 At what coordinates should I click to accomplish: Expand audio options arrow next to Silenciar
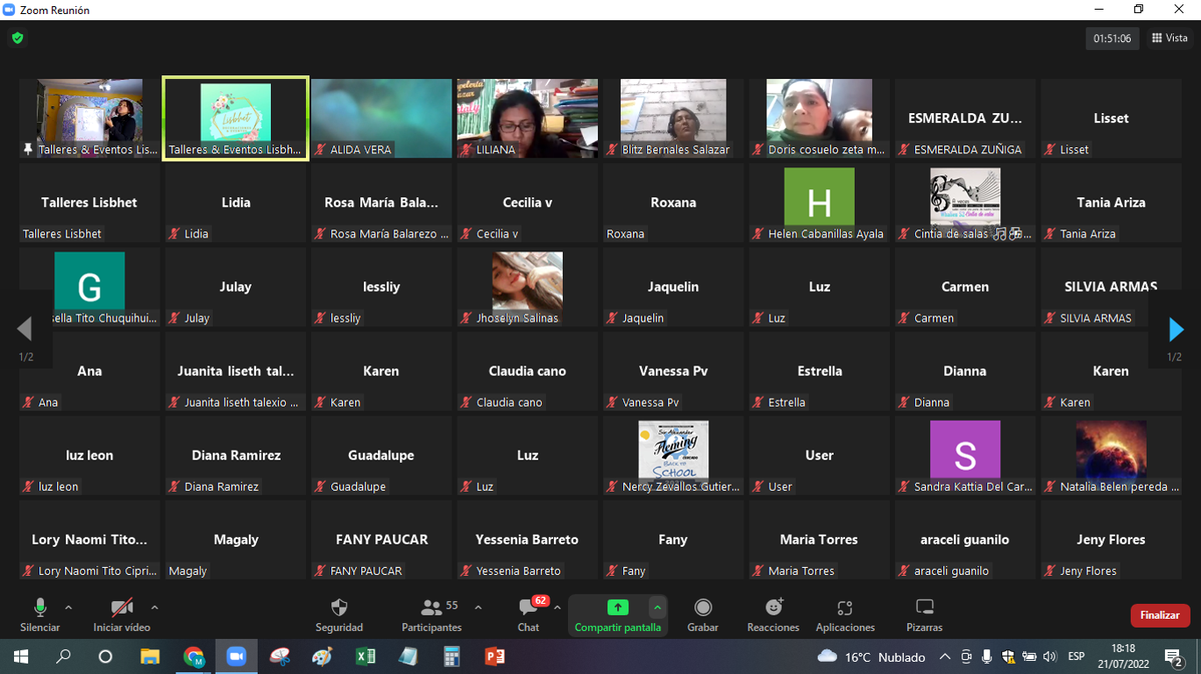click(68, 607)
